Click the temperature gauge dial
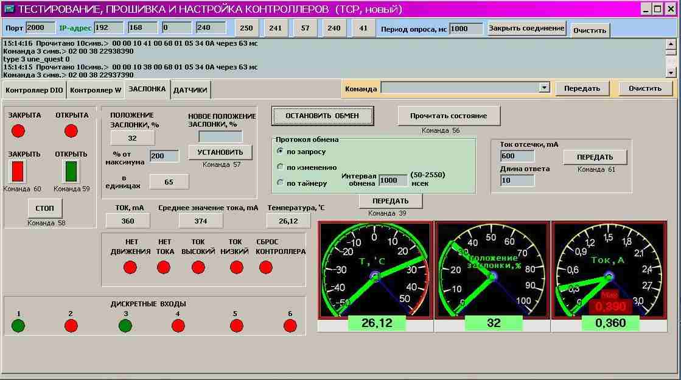 click(375, 270)
